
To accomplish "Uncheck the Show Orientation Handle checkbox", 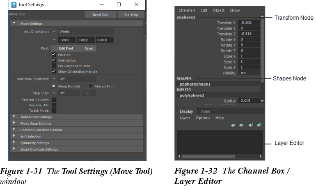I will click(54, 71).
